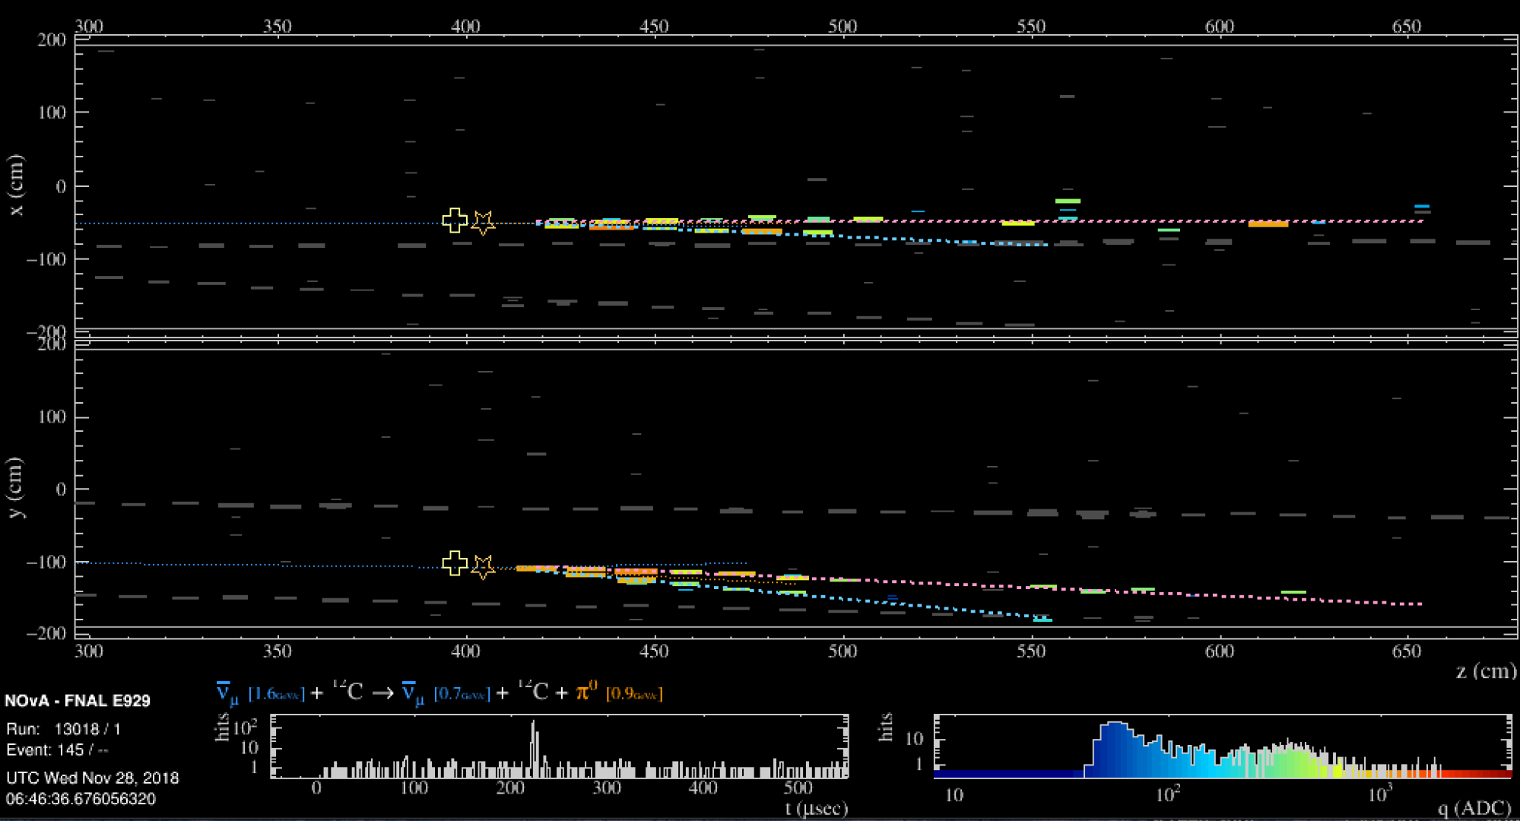Click the yellow star vertex in x-view

coord(483,223)
